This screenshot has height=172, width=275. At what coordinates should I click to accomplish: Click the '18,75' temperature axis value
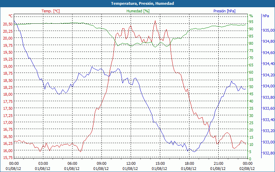(8, 73)
